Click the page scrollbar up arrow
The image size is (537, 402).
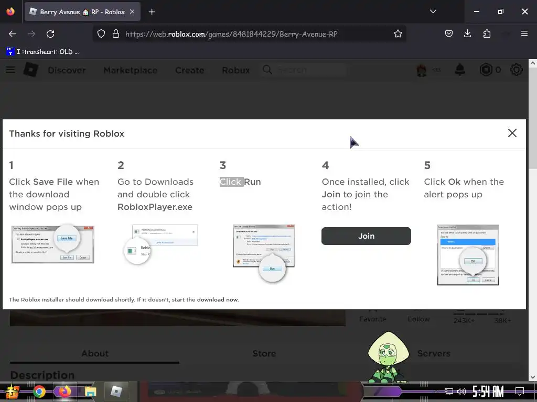[x=533, y=63]
